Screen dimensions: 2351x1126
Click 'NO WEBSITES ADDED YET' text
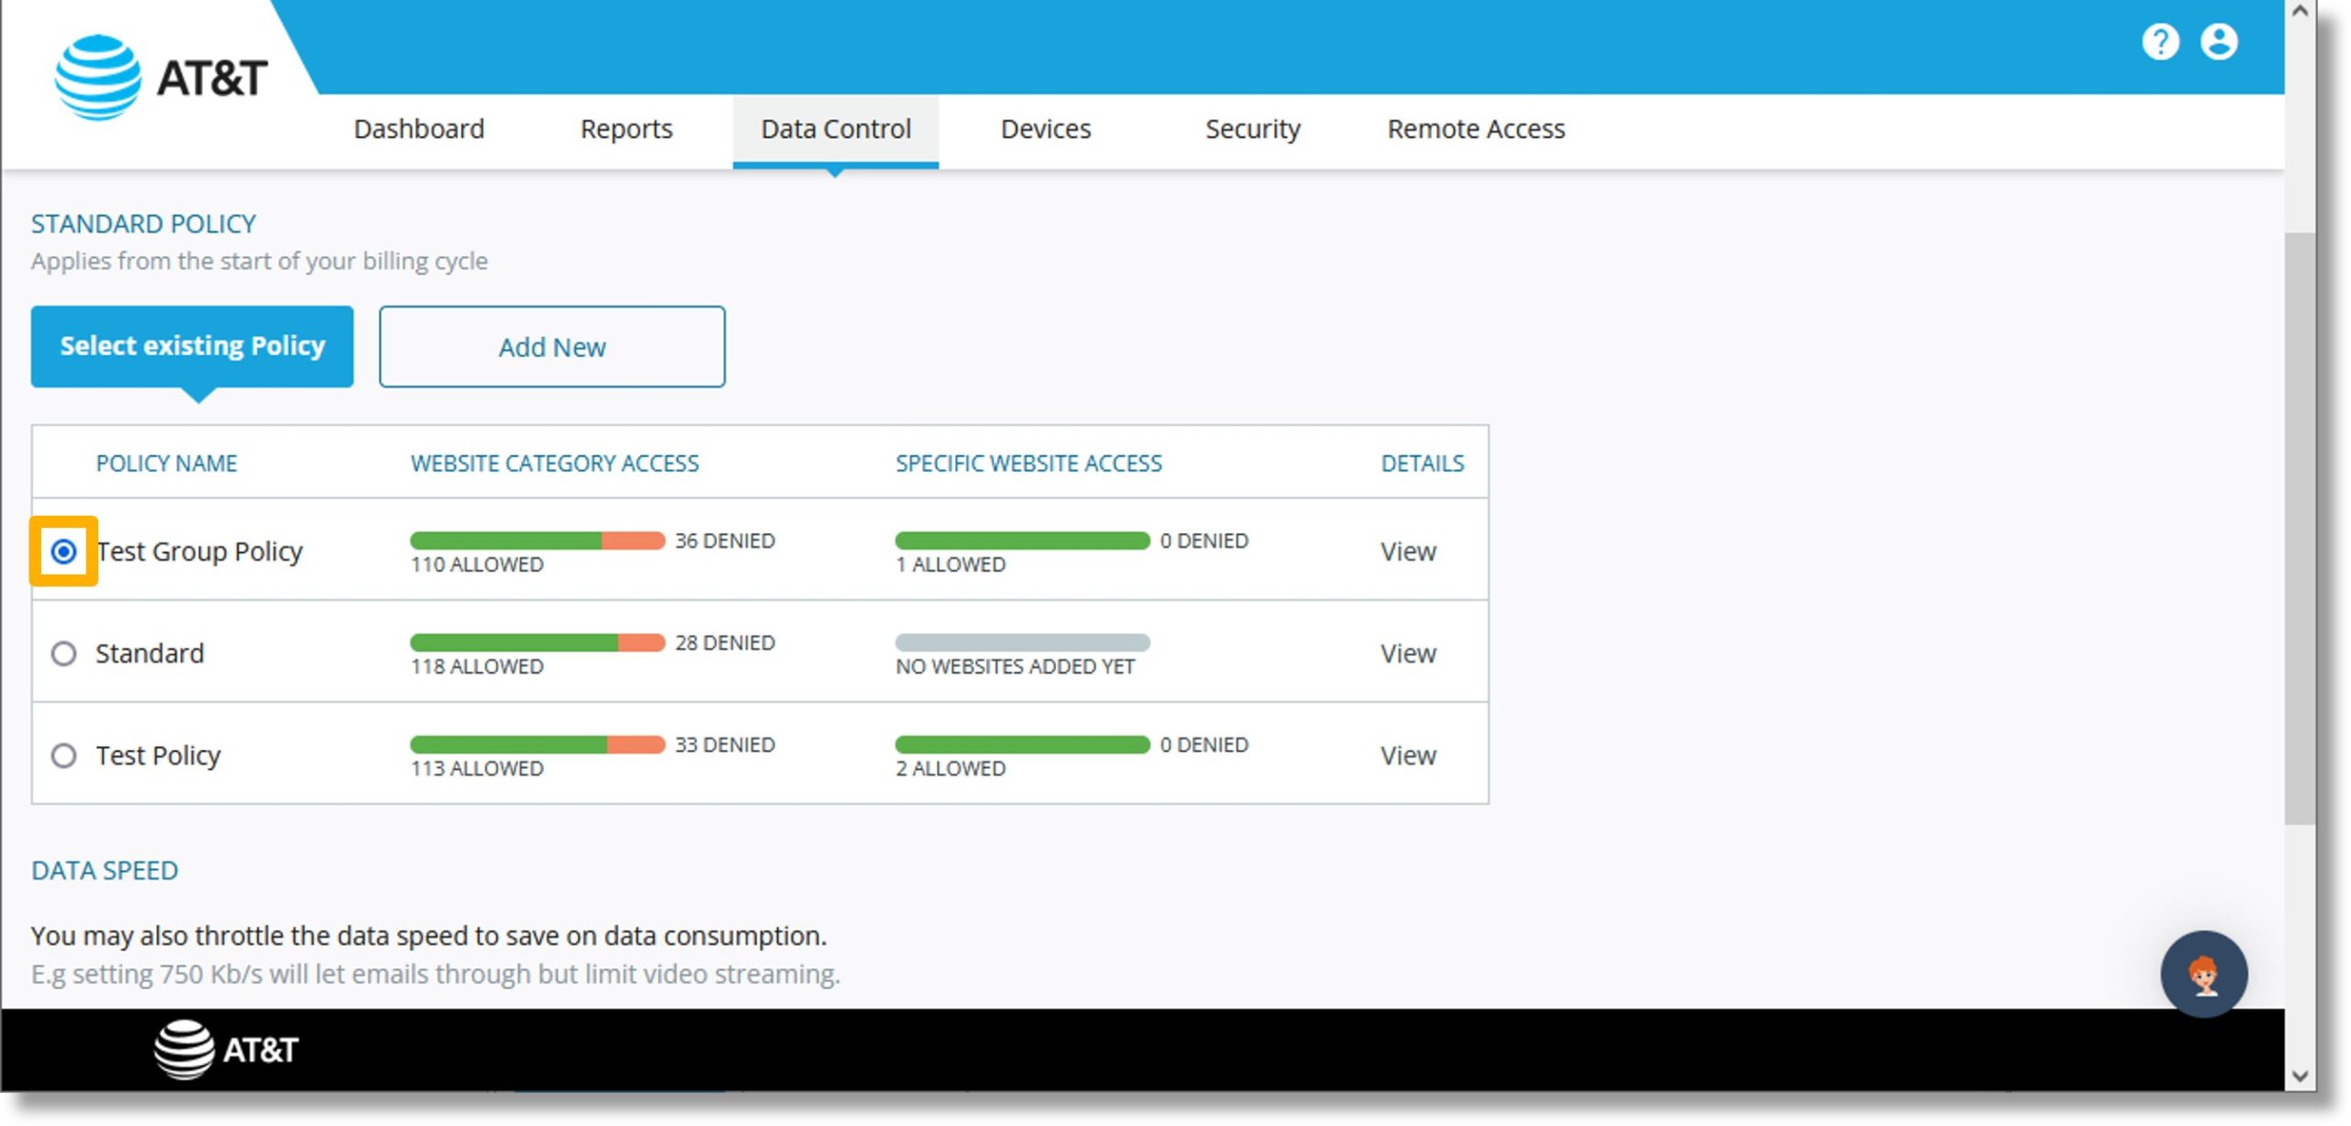[1015, 666]
